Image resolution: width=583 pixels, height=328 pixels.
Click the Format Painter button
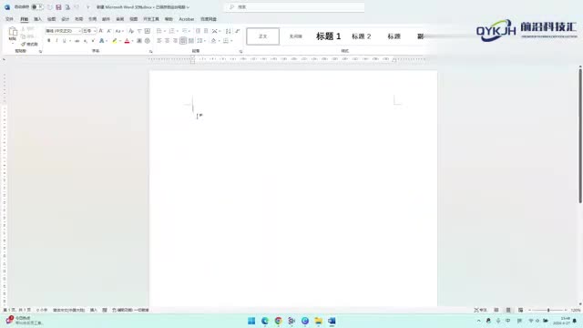29,44
